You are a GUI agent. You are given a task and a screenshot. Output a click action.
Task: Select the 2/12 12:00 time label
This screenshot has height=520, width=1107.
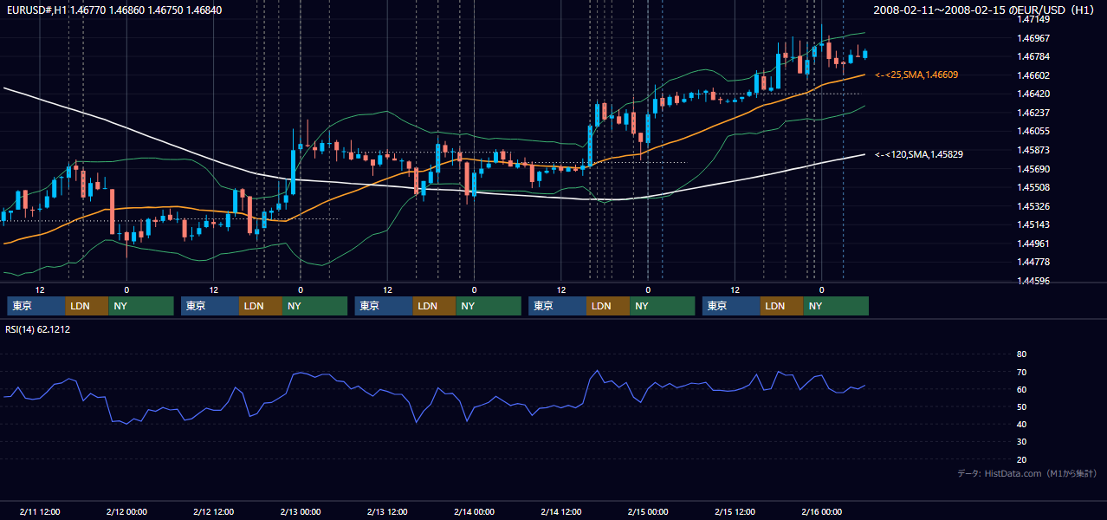tap(213, 511)
